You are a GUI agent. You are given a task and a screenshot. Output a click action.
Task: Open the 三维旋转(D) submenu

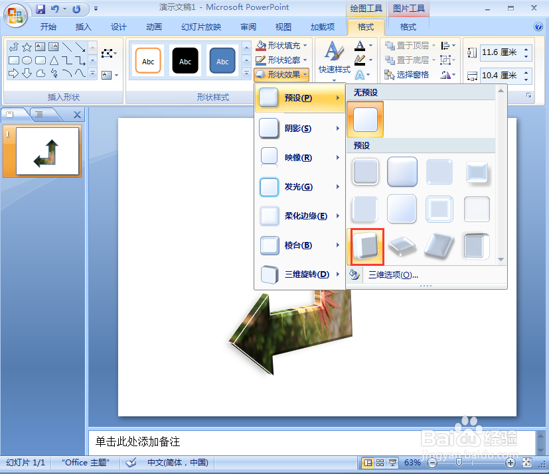(301, 274)
